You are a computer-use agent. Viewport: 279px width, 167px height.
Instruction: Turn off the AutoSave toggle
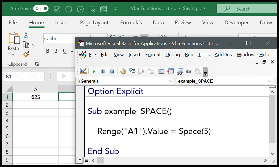(x=41, y=8)
